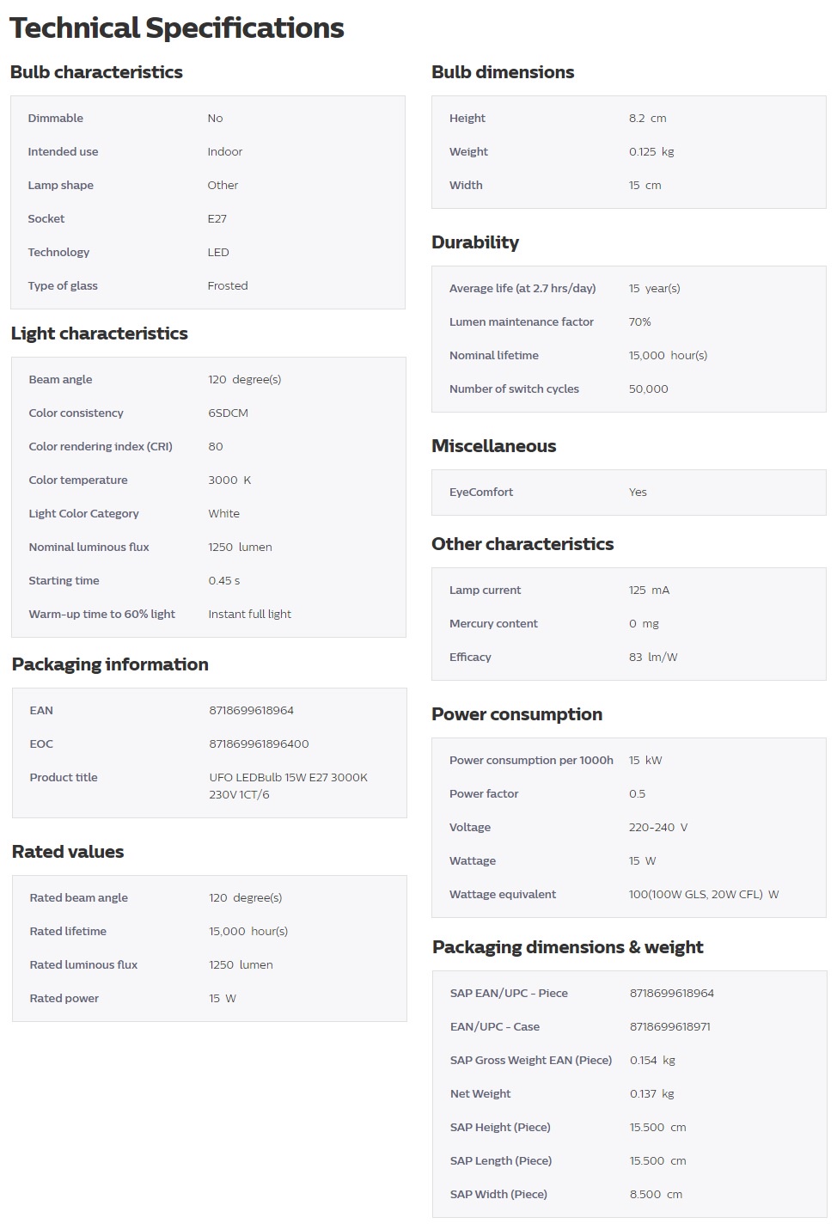Click the product title UFO LEDBulb text
The height and width of the screenshot is (1230, 837).
point(288,786)
